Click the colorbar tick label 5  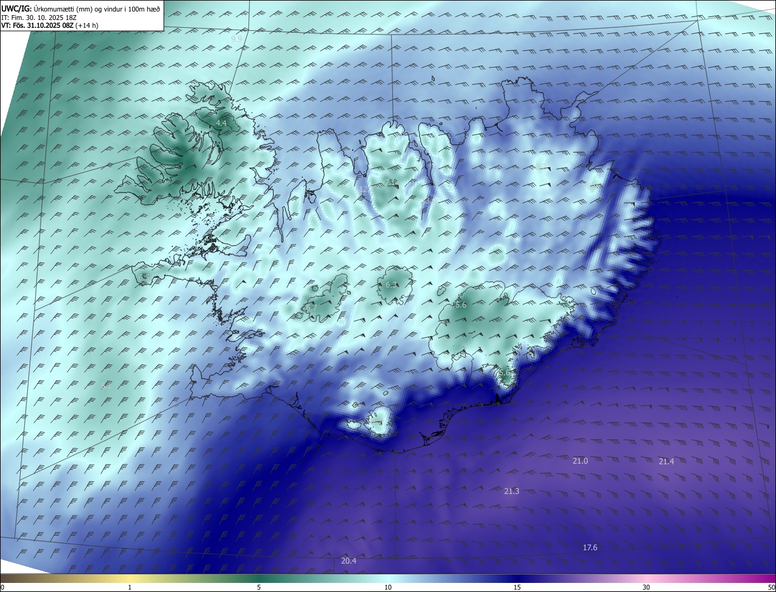tap(259, 587)
